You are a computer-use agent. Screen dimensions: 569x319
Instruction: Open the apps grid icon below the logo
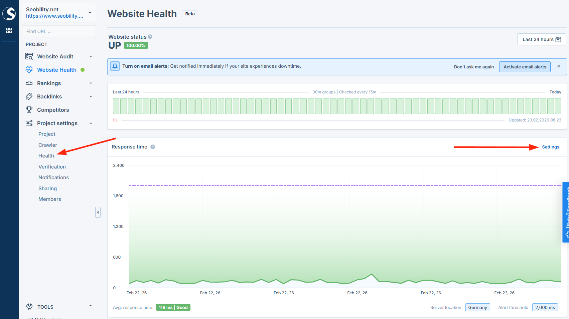coord(9,30)
